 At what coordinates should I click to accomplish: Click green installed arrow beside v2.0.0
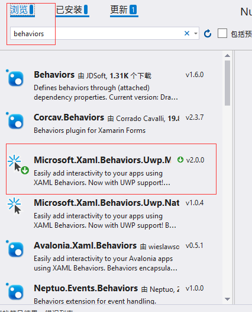180,160
